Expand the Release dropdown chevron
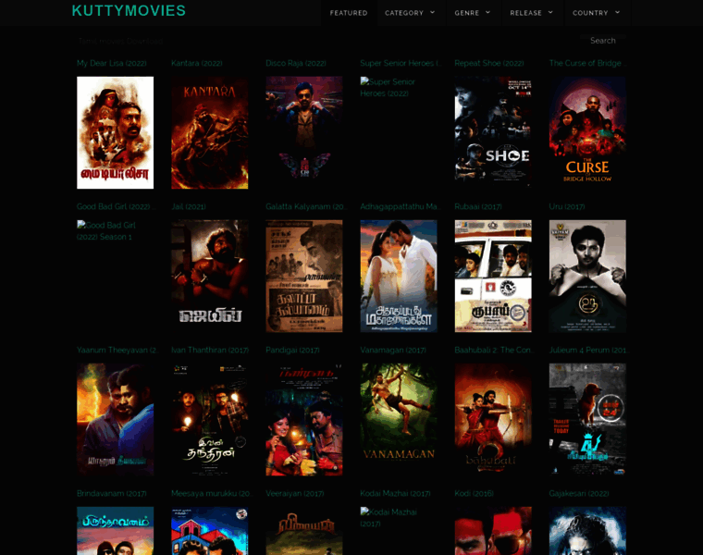The width and height of the screenshot is (703, 555). [x=550, y=13]
